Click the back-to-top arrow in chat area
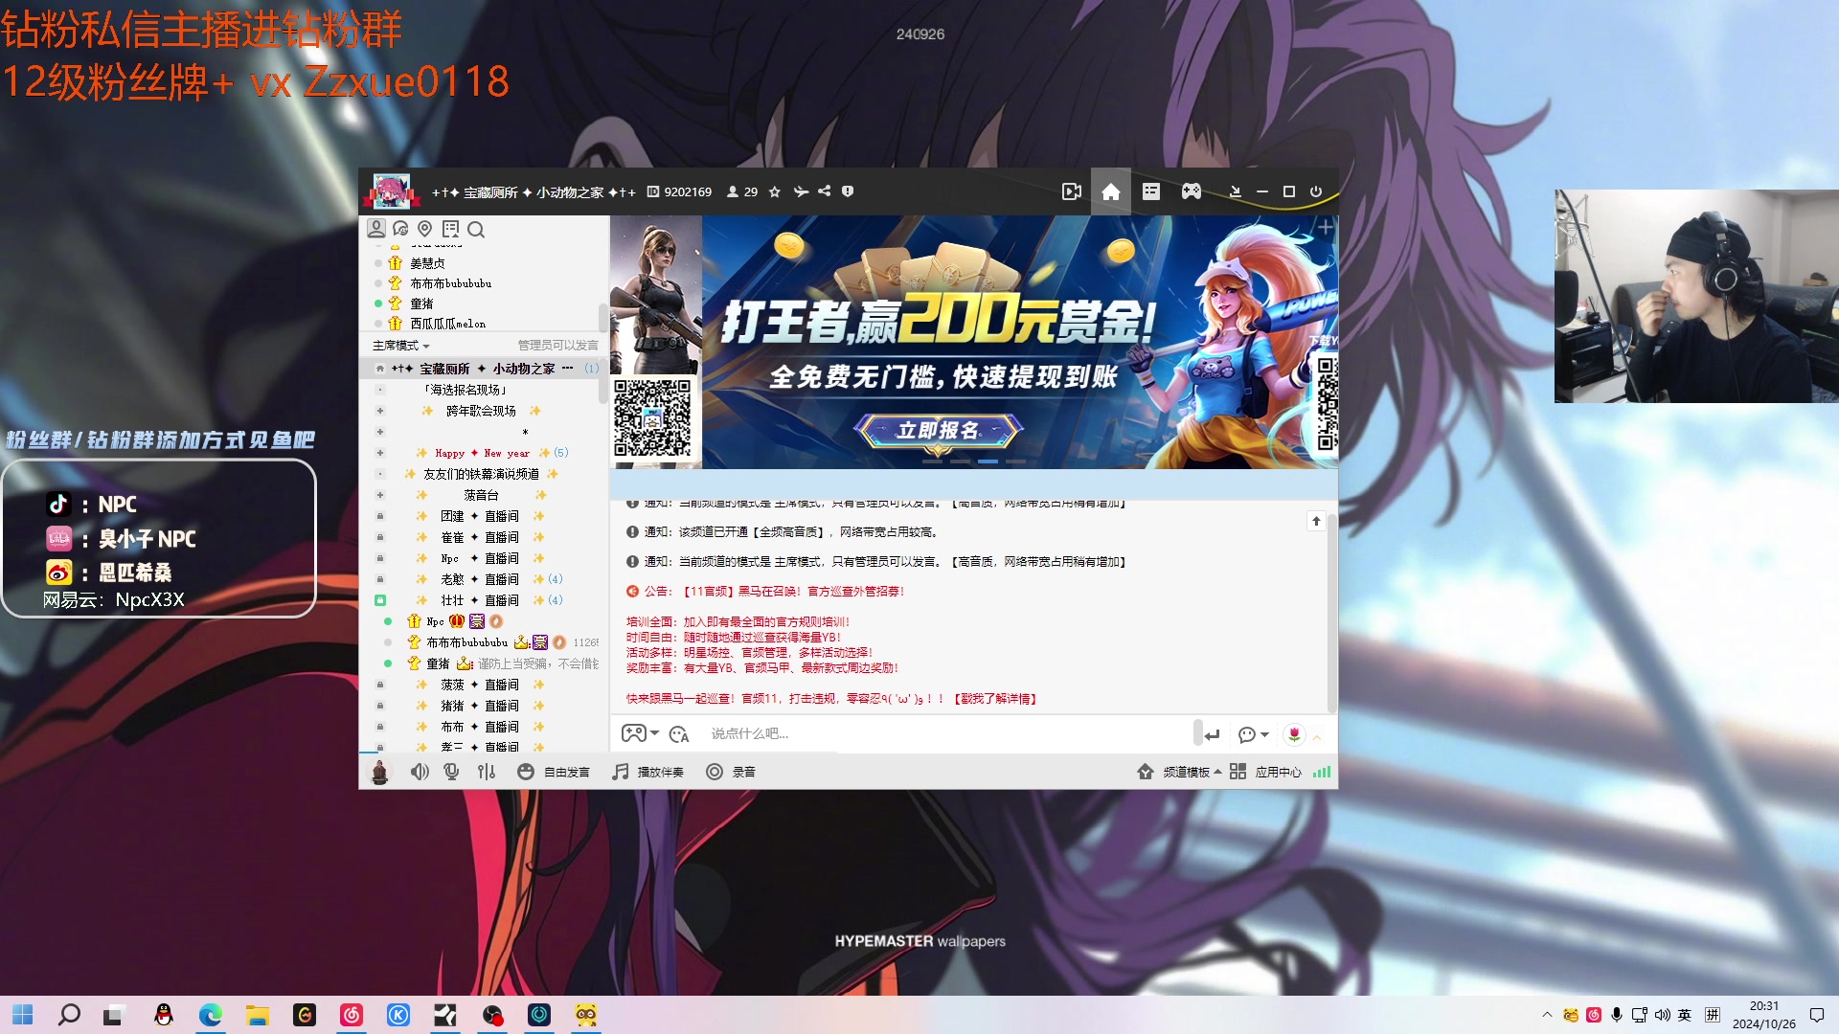The width and height of the screenshot is (1839, 1034). 1316,521
